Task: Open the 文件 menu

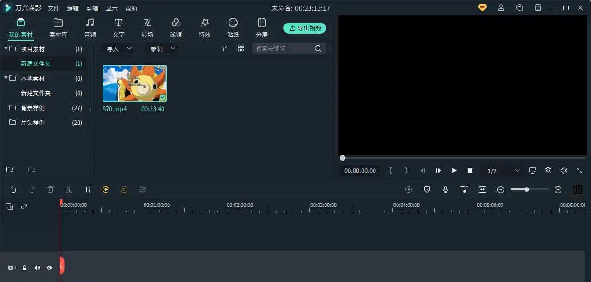Action: coord(53,8)
